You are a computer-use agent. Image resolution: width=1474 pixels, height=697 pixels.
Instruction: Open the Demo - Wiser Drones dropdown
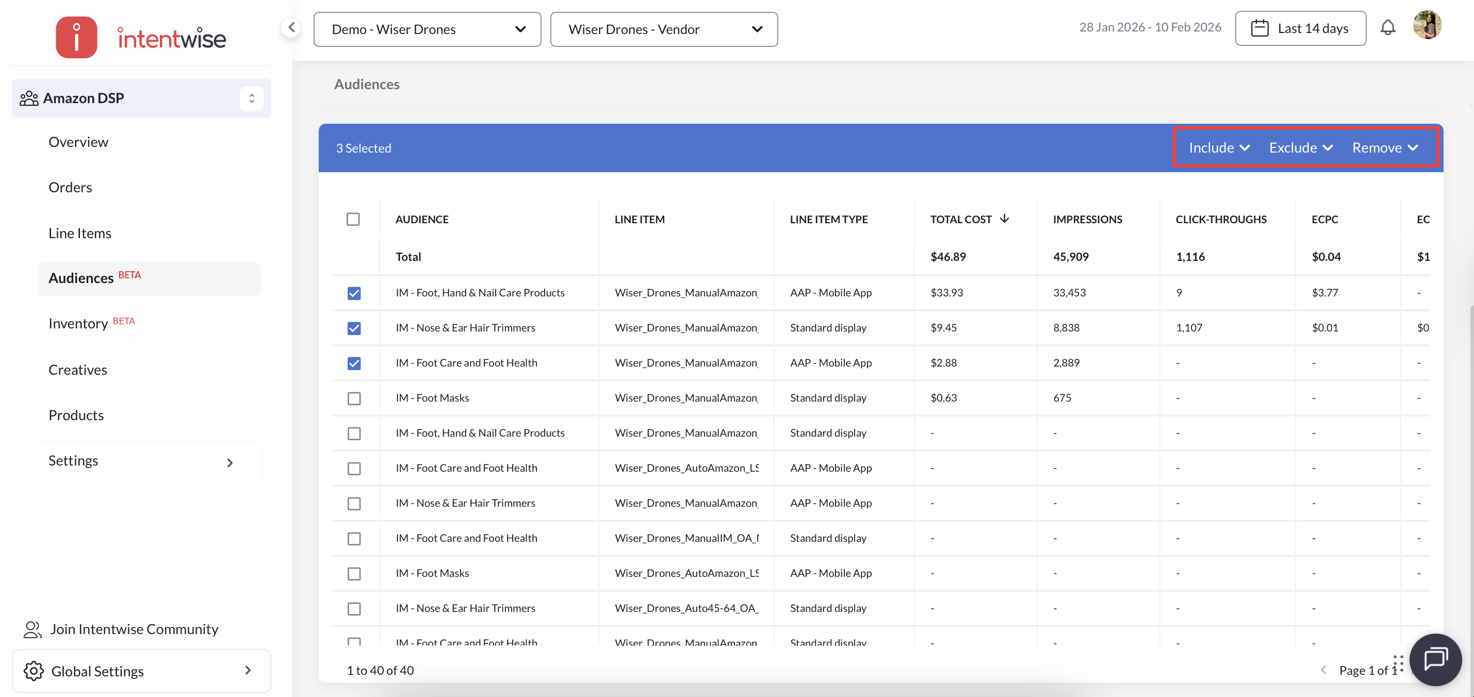427,29
